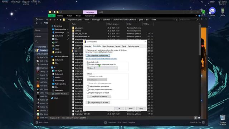The image size is (229, 129).
Task: Open OneDrive - Personal in sidebar
Action: point(61,57)
